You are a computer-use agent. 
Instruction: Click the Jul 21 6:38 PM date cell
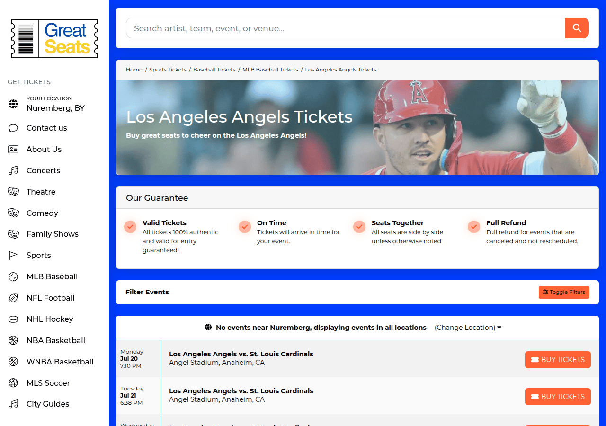pos(139,396)
